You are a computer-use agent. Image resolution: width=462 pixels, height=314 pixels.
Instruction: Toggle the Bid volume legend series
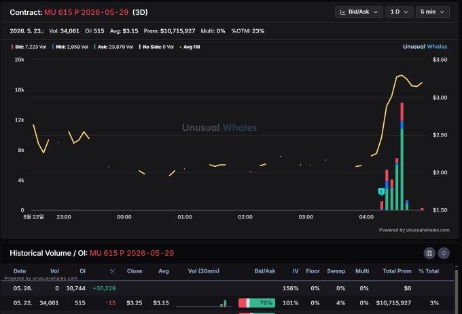[x=29, y=47]
